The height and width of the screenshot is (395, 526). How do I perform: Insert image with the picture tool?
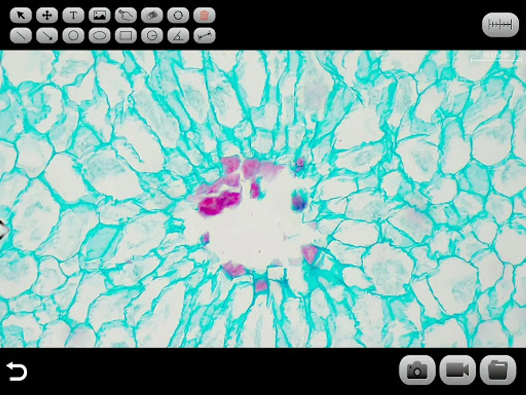(x=100, y=15)
